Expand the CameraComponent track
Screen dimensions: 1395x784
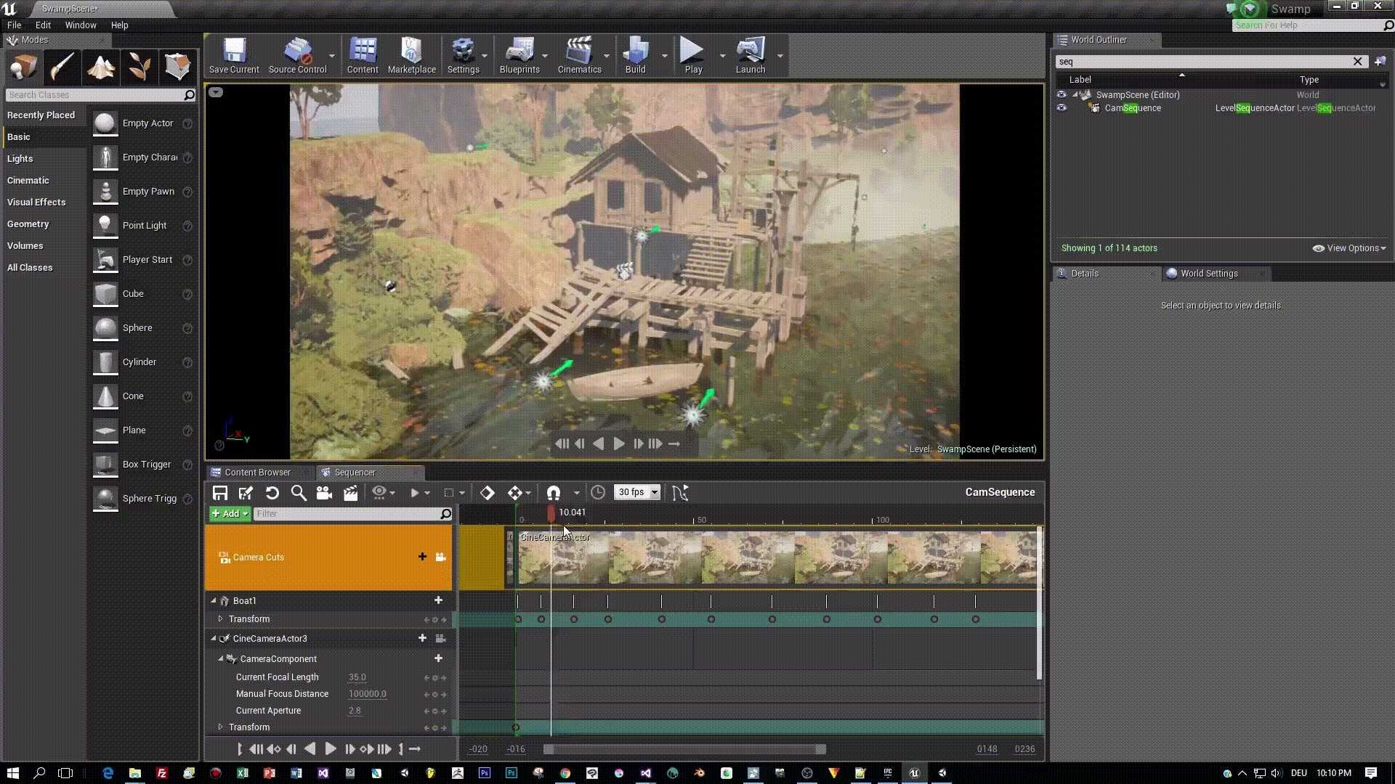click(219, 658)
